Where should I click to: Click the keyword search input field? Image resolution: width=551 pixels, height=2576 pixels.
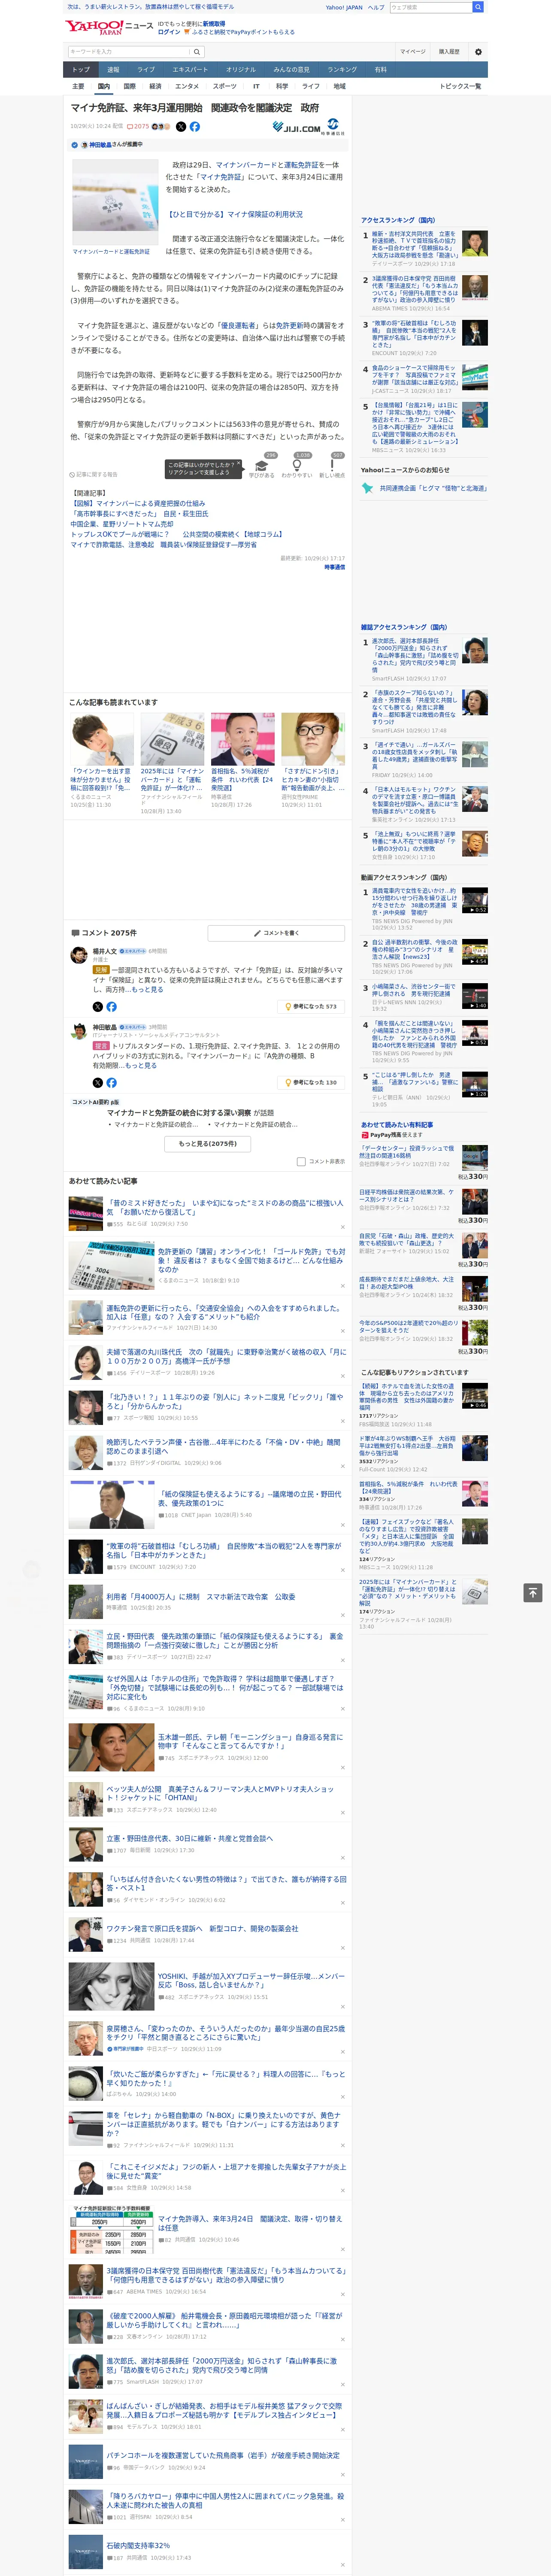(130, 51)
